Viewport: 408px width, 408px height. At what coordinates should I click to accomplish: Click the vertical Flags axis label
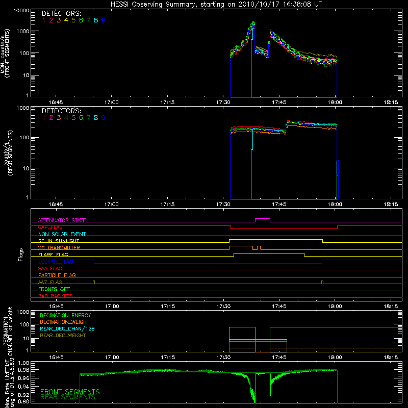(x=21, y=254)
